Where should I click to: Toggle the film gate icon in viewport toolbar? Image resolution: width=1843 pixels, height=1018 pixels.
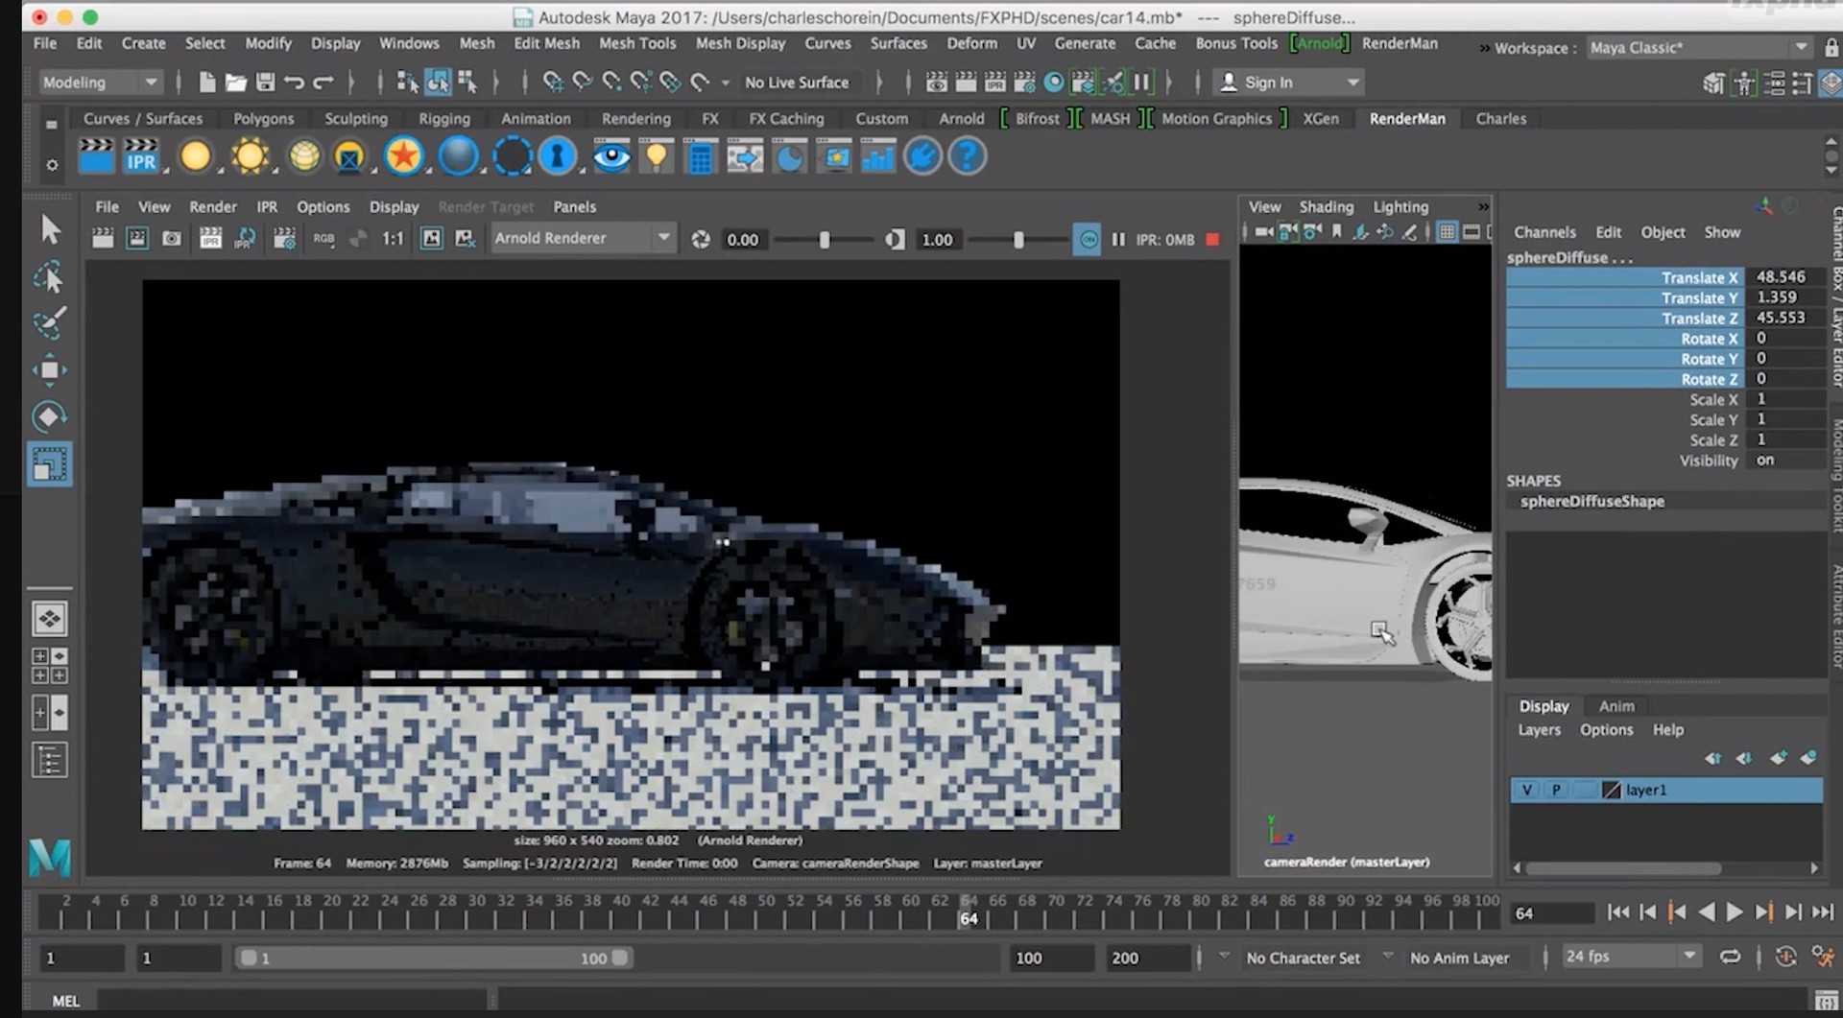[x=1471, y=232]
